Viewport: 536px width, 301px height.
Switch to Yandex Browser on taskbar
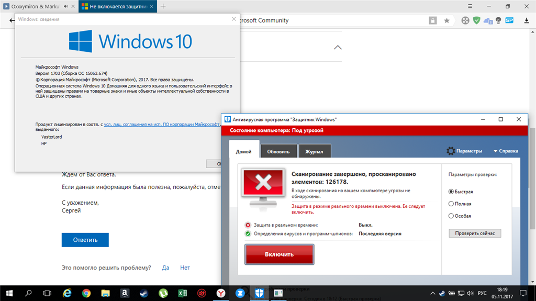tap(221, 293)
